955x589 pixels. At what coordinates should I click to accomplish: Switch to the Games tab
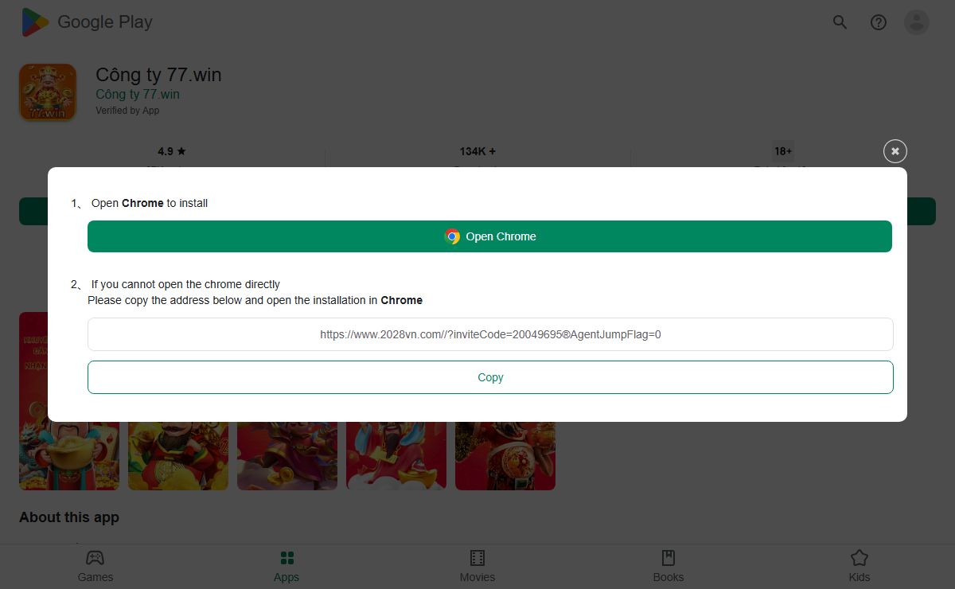click(x=95, y=566)
